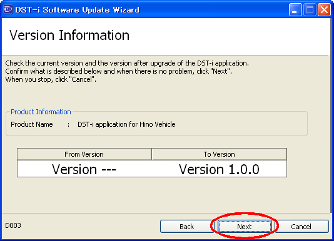Viewport: 334px width, 241px height.
Task: Cancel the software update wizard
Action: pyautogui.click(x=301, y=226)
